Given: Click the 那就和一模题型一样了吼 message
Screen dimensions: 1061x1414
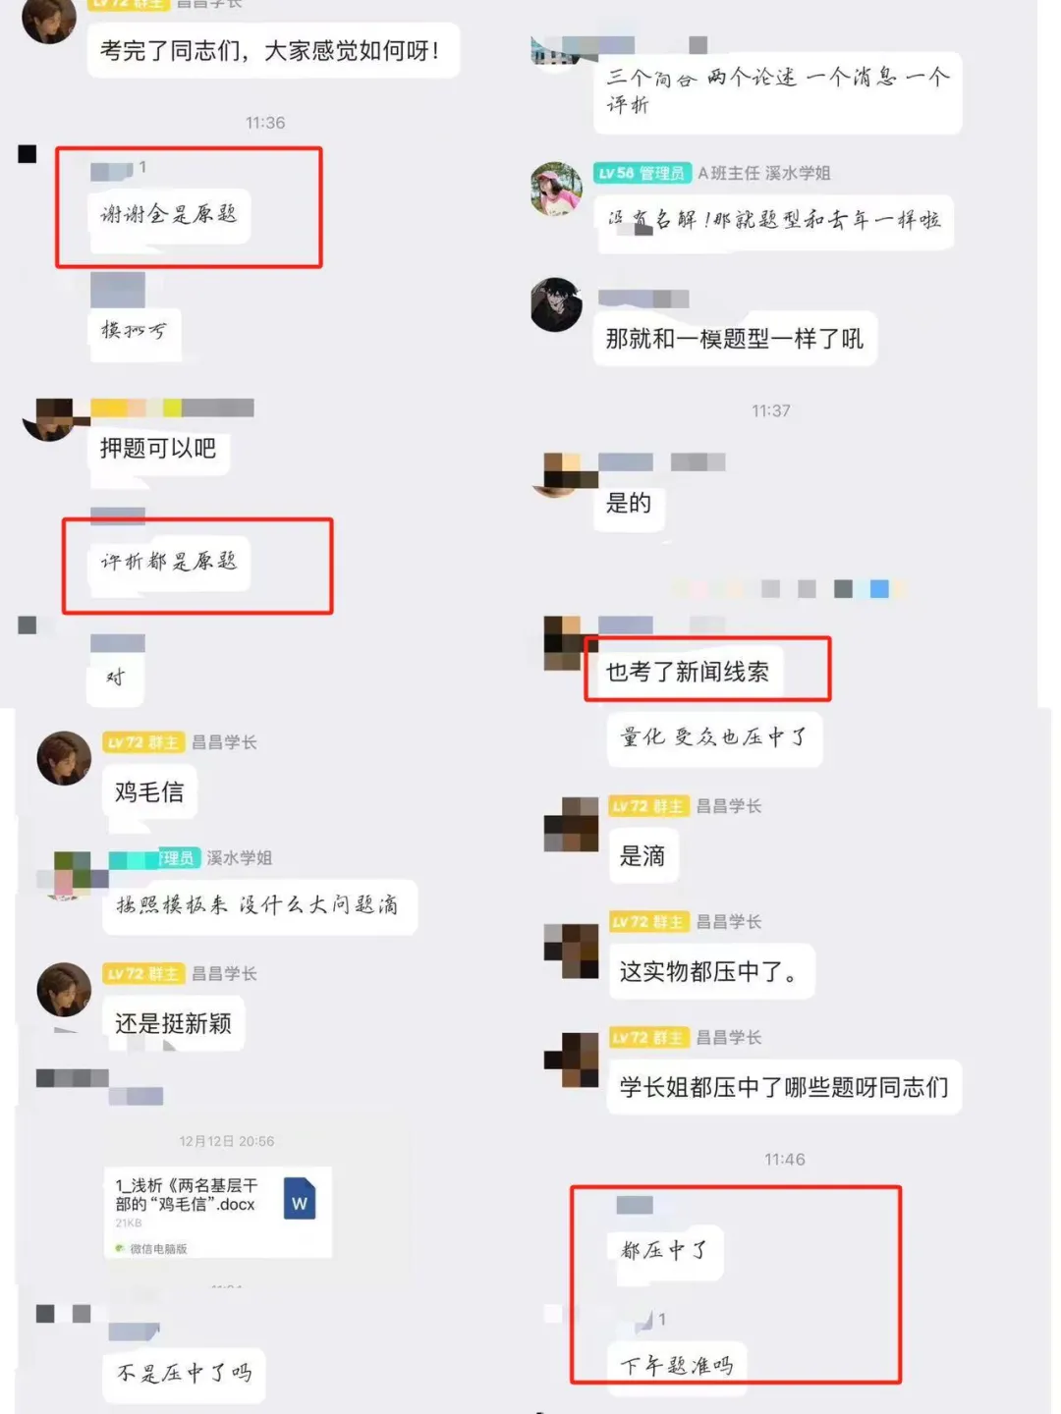Looking at the screenshot, I should tap(735, 339).
